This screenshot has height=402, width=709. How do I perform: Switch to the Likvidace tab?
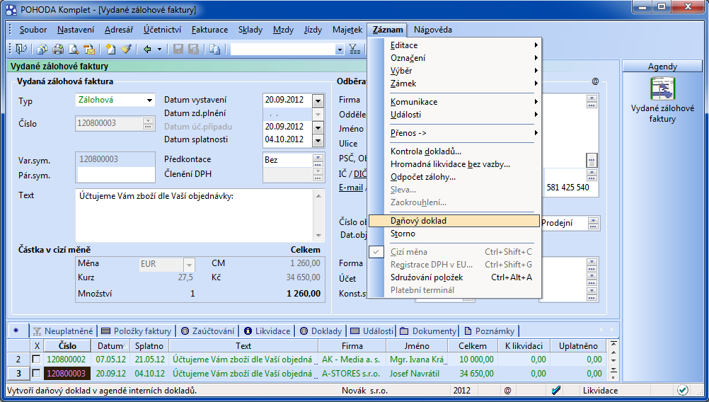267,331
